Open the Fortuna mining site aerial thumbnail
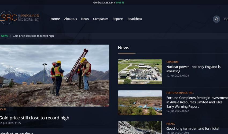 (x=140, y=103)
